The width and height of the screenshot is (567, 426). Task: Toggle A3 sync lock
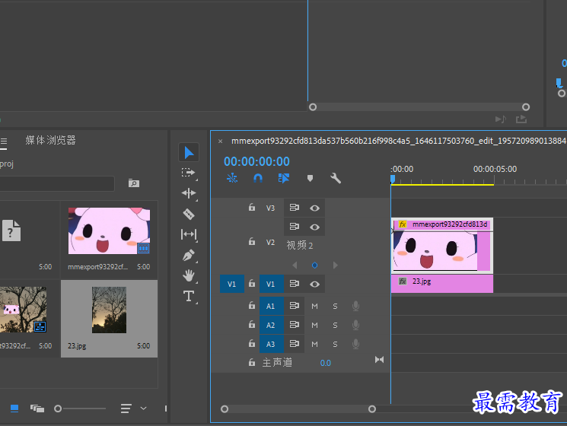click(294, 344)
